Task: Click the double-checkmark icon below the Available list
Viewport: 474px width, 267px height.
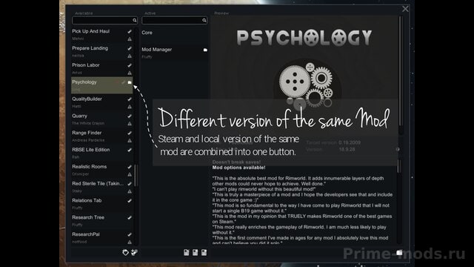Action: 134,252
